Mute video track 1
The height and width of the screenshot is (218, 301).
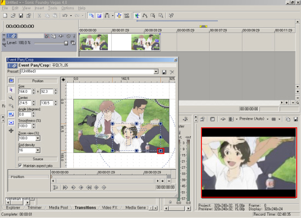pos(68,36)
